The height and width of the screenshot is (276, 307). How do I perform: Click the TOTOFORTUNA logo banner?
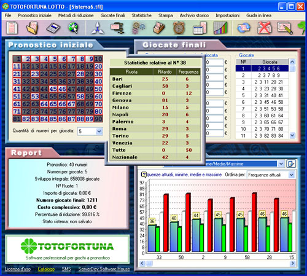pyautogui.click(x=68, y=250)
